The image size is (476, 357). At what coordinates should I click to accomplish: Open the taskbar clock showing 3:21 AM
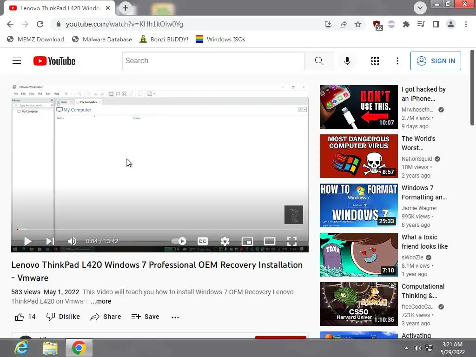452,348
